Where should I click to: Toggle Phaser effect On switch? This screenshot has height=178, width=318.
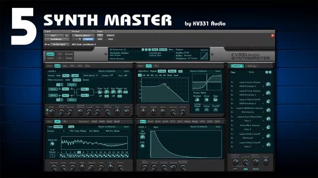[120, 96]
